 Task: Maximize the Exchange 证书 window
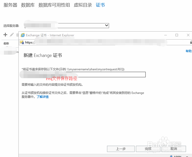[177, 35]
